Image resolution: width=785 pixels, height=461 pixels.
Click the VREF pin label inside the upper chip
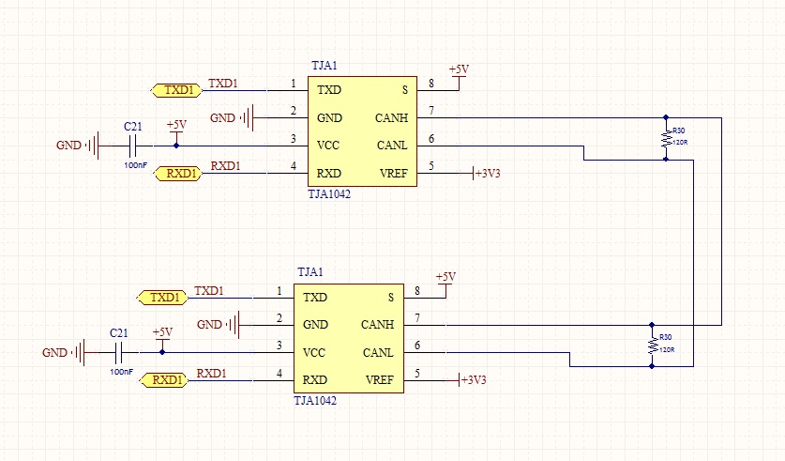394,174
